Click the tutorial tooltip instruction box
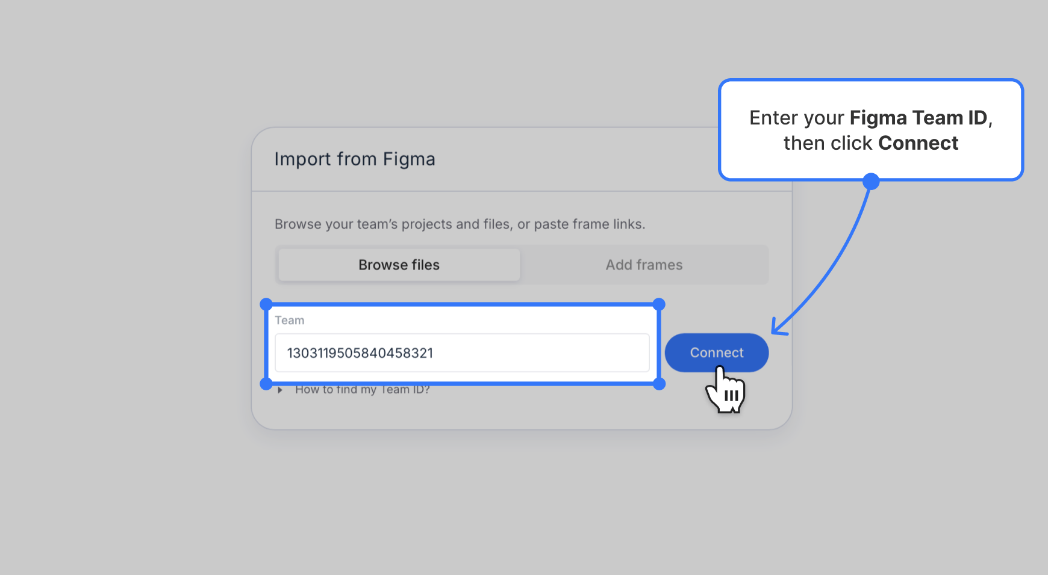The image size is (1048, 575). click(871, 129)
